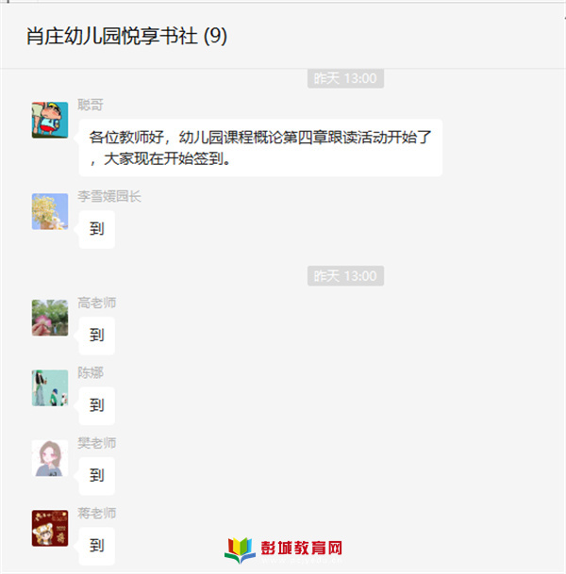Image resolution: width=566 pixels, height=574 pixels.
Task: Open 聪哥's Crayon Shin-chan avatar
Action: pos(50,120)
